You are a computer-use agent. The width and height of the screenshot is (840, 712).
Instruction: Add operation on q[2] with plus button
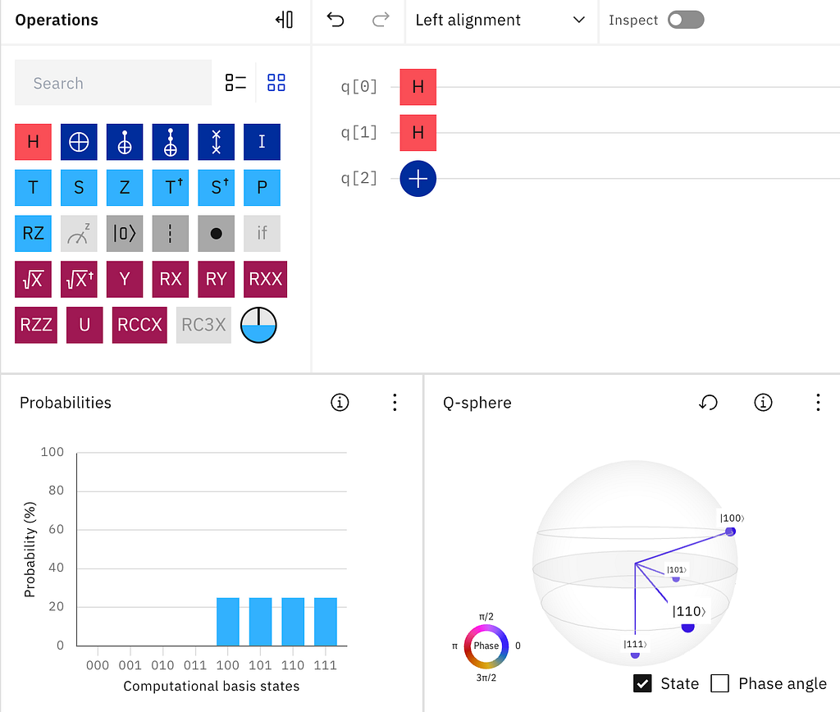tap(418, 179)
